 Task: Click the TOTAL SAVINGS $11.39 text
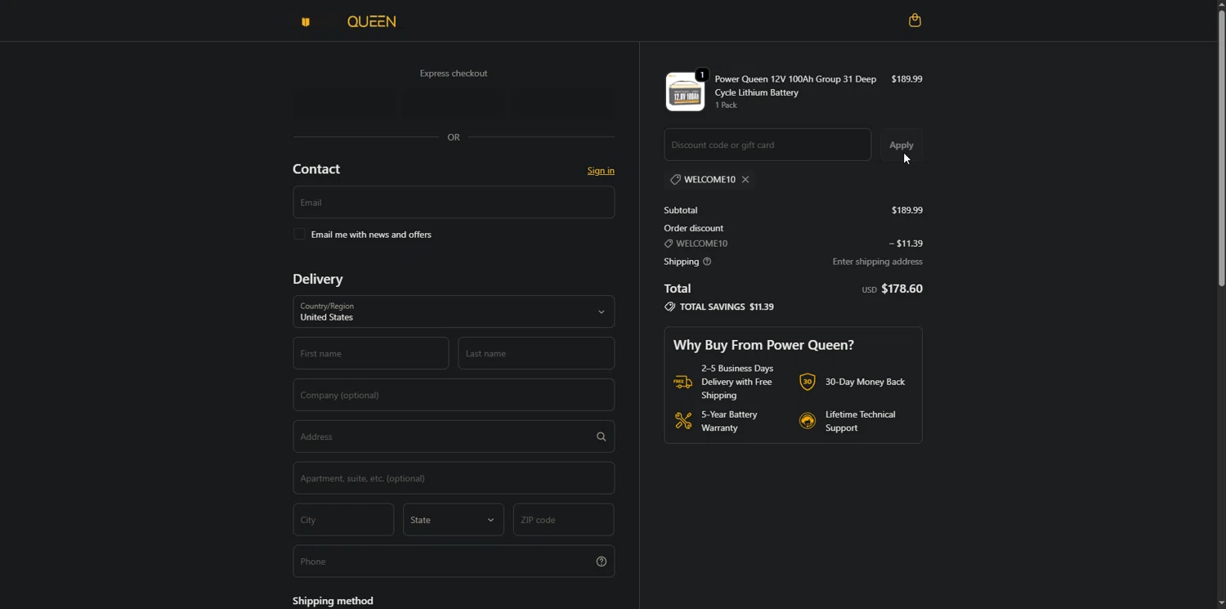pos(727,307)
